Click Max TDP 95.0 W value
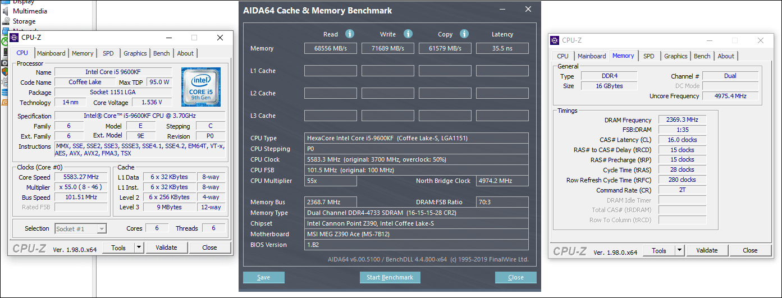The image size is (782, 298). pos(159,82)
